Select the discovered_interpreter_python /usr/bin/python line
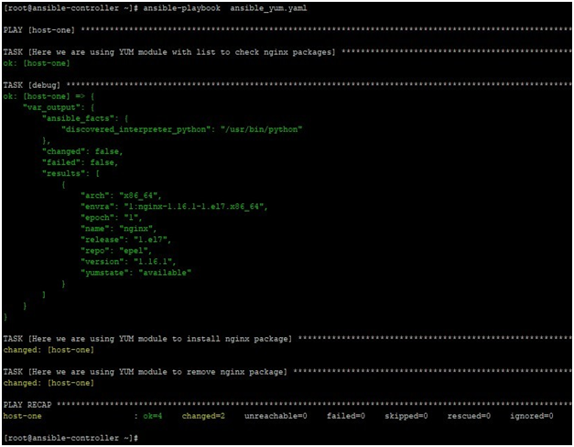The height and width of the screenshot is (447, 574). point(182,129)
